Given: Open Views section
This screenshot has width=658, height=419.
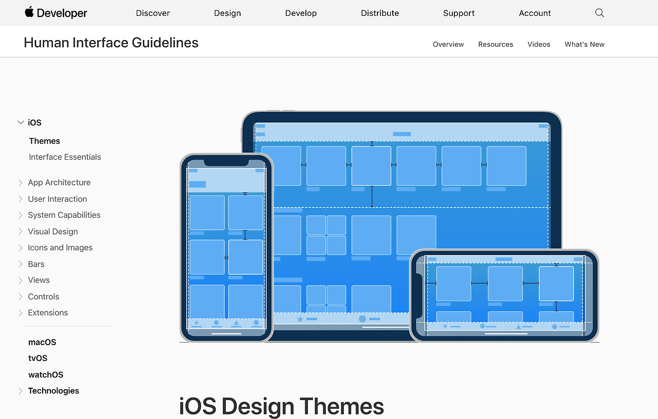Looking at the screenshot, I should click(x=39, y=280).
